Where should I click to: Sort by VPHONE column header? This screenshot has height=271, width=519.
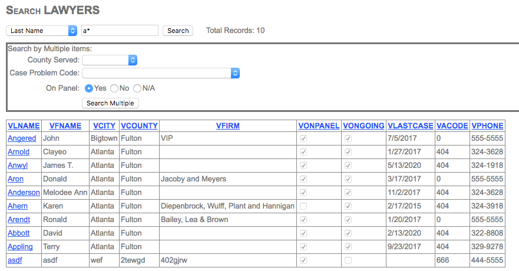point(487,125)
